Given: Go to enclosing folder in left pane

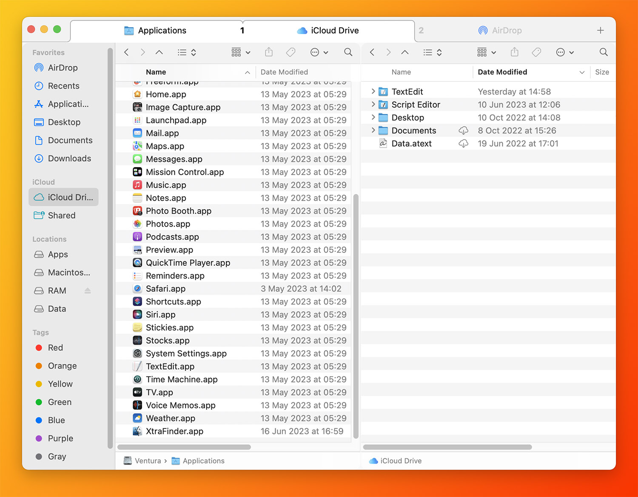Looking at the screenshot, I should point(159,52).
